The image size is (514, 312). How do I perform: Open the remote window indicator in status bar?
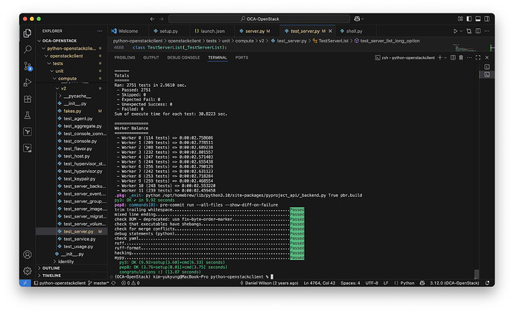click(x=25, y=283)
